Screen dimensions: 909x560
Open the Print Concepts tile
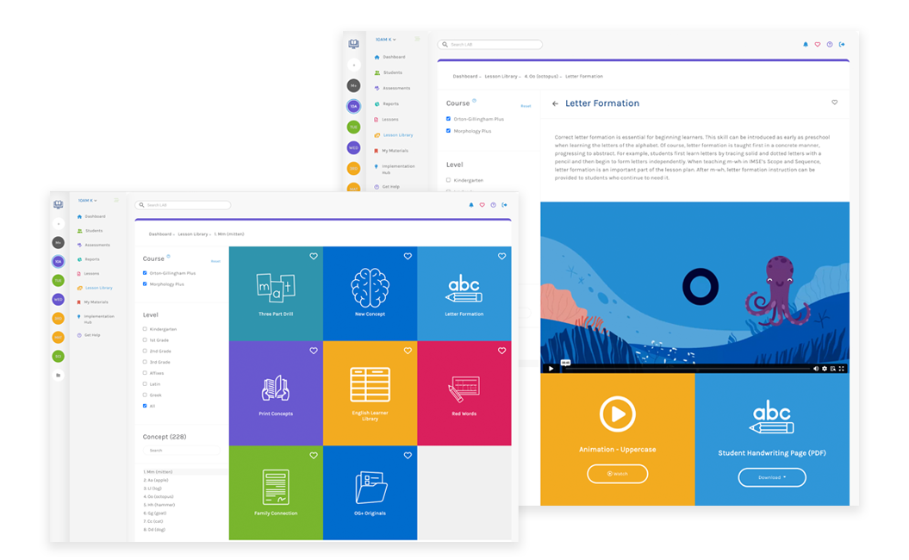tap(276, 393)
